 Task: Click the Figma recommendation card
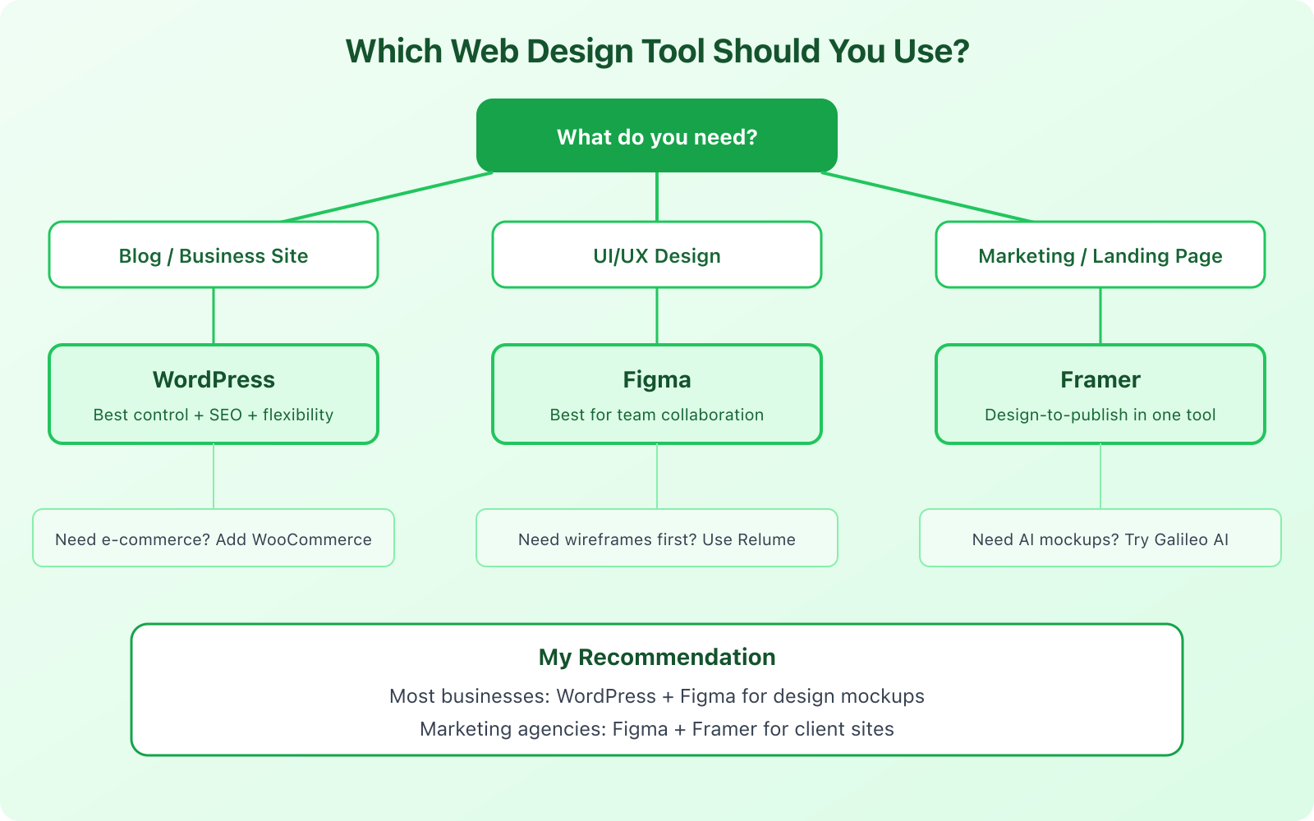click(x=656, y=394)
